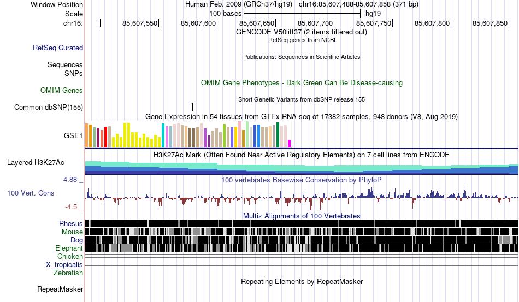Image resolution: width=519 pixels, height=302 pixels.
Task: Click the Window Position label
Action: [57, 4]
